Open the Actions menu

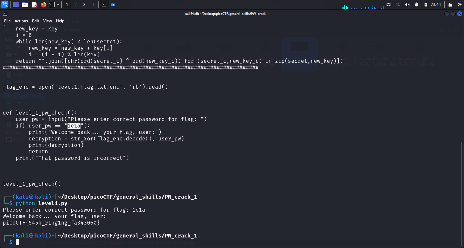(x=21, y=21)
